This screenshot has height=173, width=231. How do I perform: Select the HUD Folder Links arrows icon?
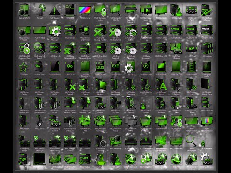tap(192, 85)
